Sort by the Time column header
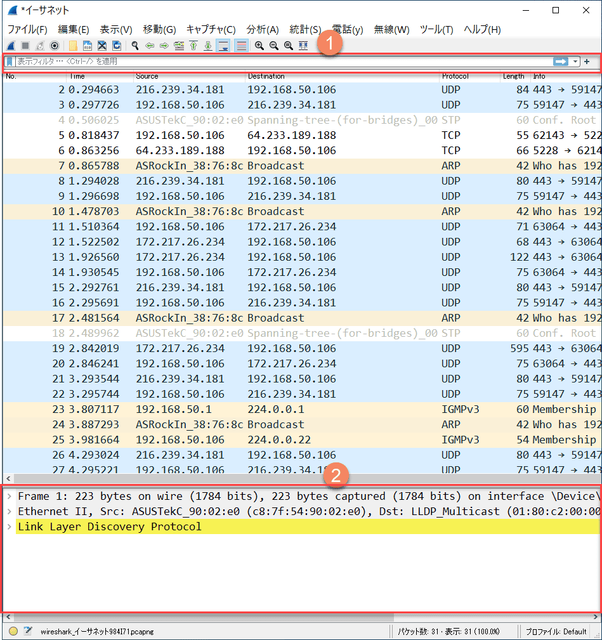 100,76
